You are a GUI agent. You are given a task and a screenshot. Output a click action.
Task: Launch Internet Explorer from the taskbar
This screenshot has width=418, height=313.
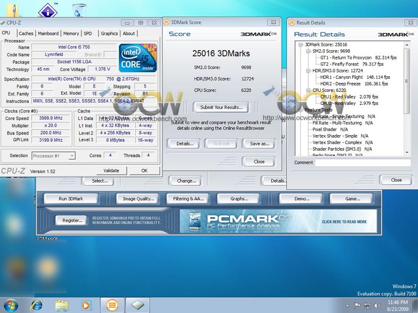pyautogui.click(x=36, y=305)
